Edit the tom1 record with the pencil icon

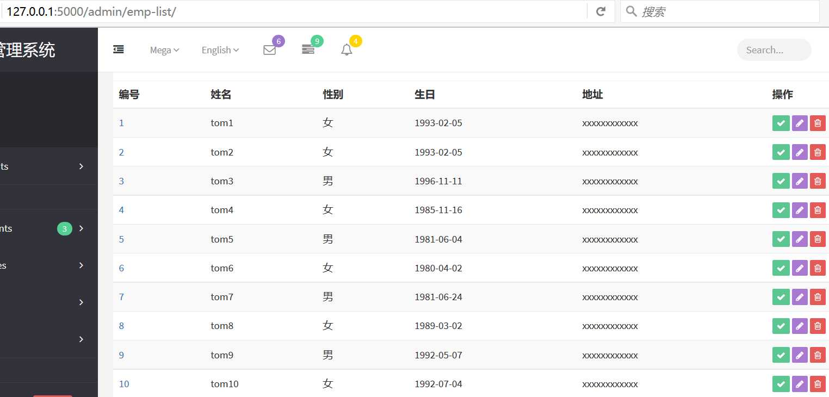click(800, 123)
